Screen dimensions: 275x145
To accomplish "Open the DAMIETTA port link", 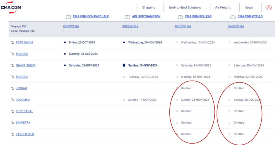I will pyautogui.click(x=23, y=123).
